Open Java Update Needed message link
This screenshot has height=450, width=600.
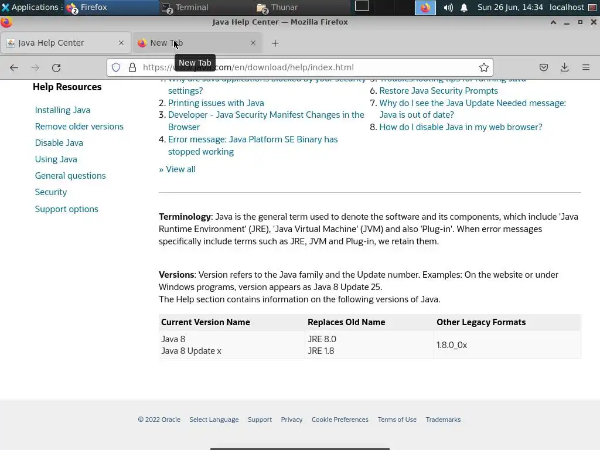(472, 108)
